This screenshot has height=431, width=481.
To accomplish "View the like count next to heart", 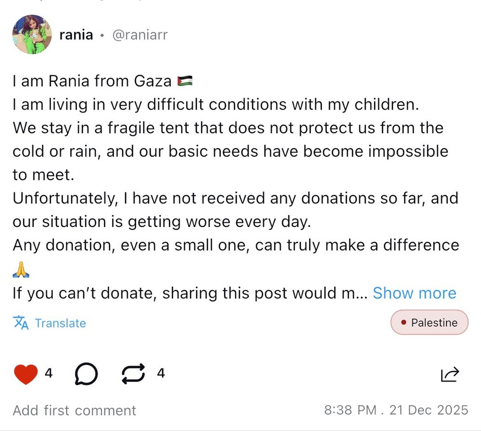I will pyautogui.click(x=49, y=373).
